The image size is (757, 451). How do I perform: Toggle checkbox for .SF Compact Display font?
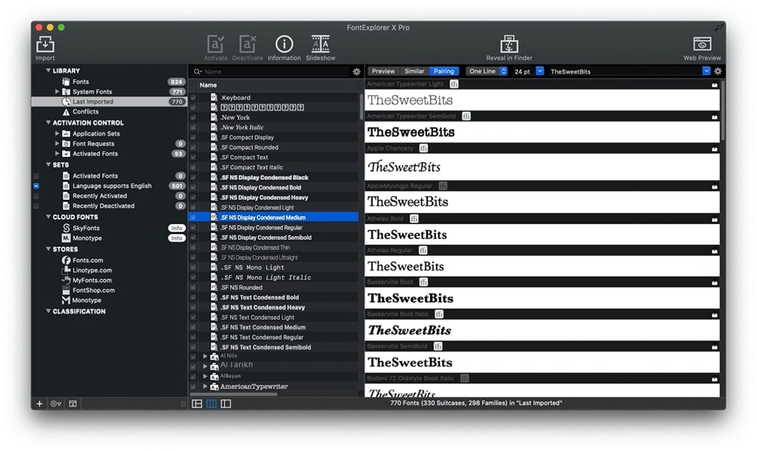[193, 138]
